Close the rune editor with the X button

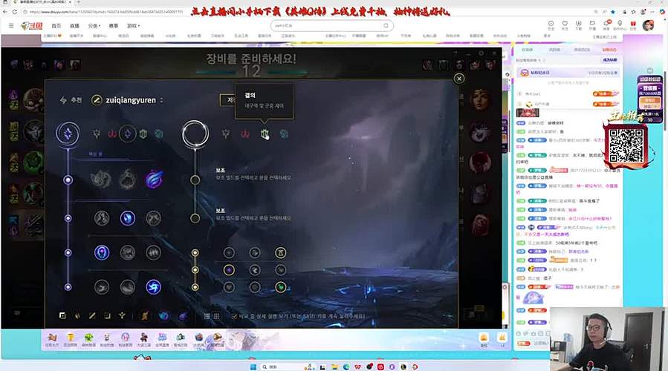[458, 79]
